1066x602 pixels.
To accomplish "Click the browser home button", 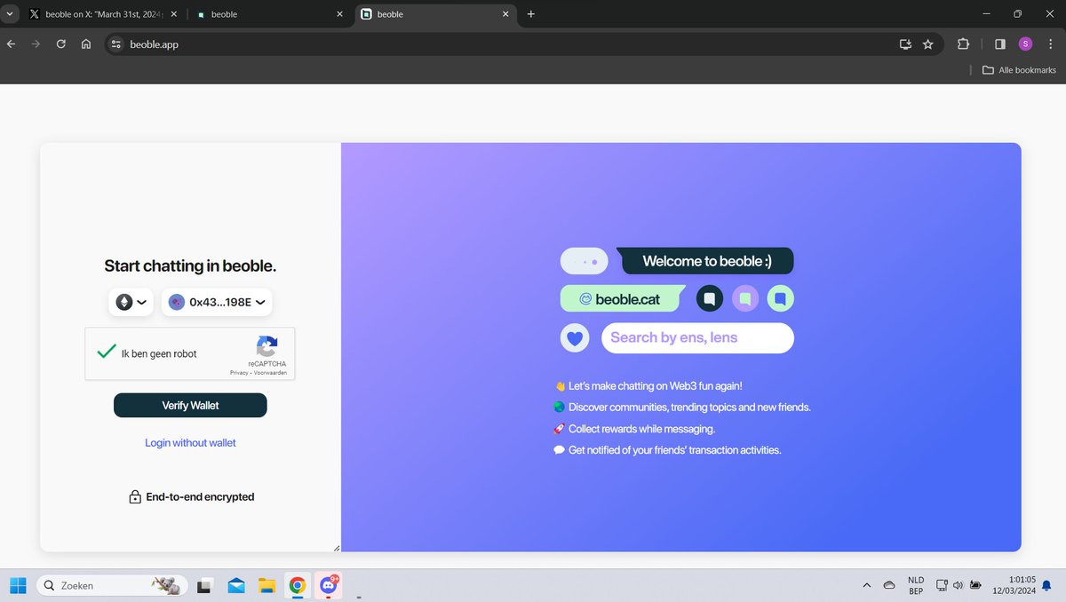I will click(x=86, y=44).
